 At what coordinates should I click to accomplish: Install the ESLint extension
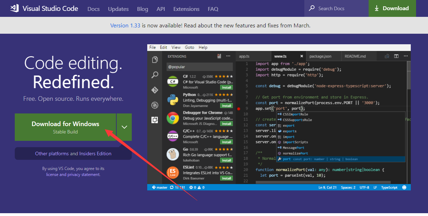(x=226, y=178)
